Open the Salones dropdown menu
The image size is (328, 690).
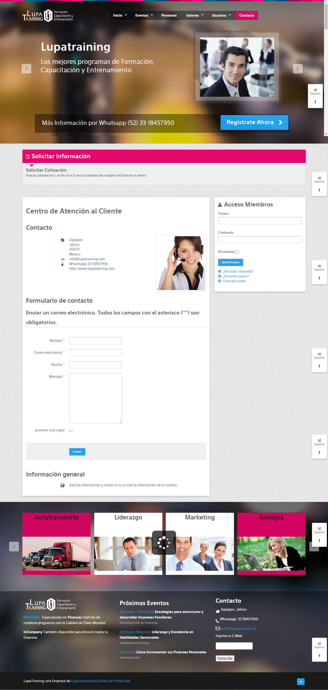tap(195, 16)
